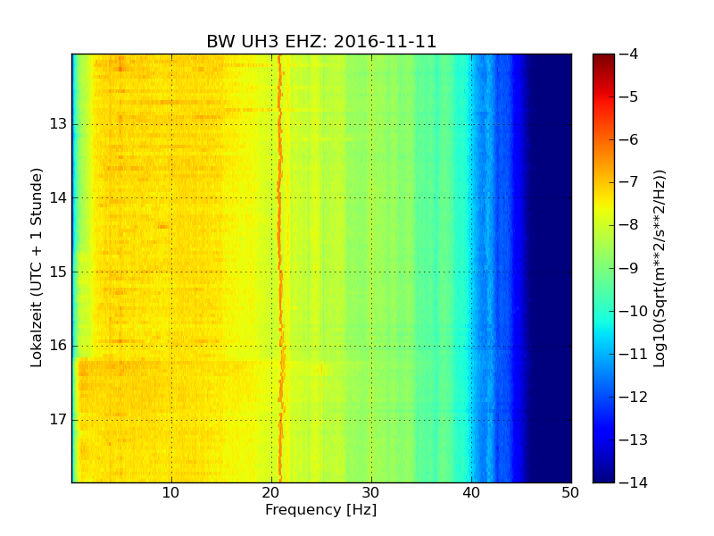Click the colorbar tick label '−10'
Screen dimensions: 714x536
[x=634, y=311]
